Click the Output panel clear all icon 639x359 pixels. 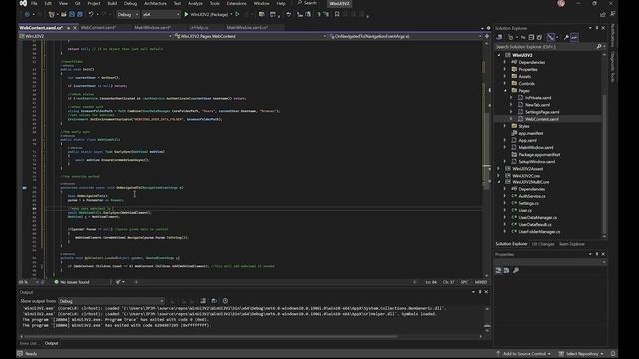click(x=203, y=301)
